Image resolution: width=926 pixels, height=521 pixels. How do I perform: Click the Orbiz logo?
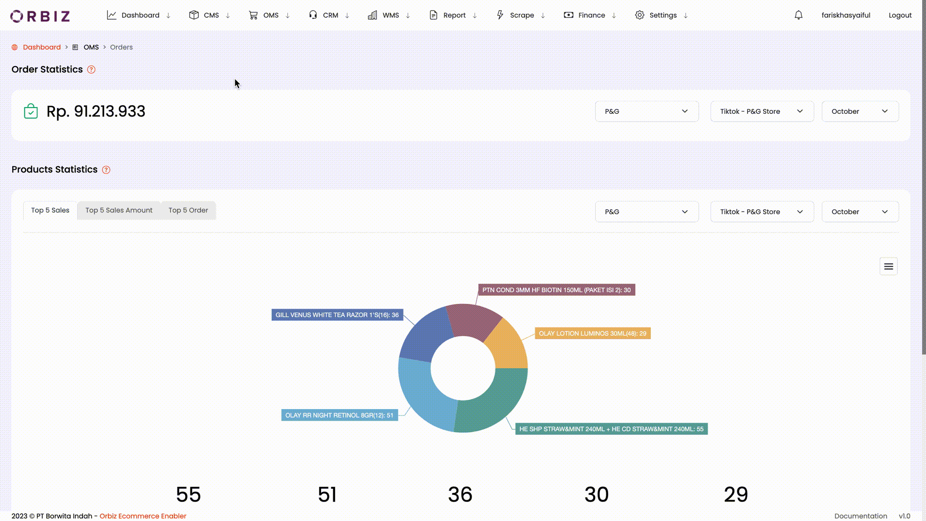coord(40,16)
